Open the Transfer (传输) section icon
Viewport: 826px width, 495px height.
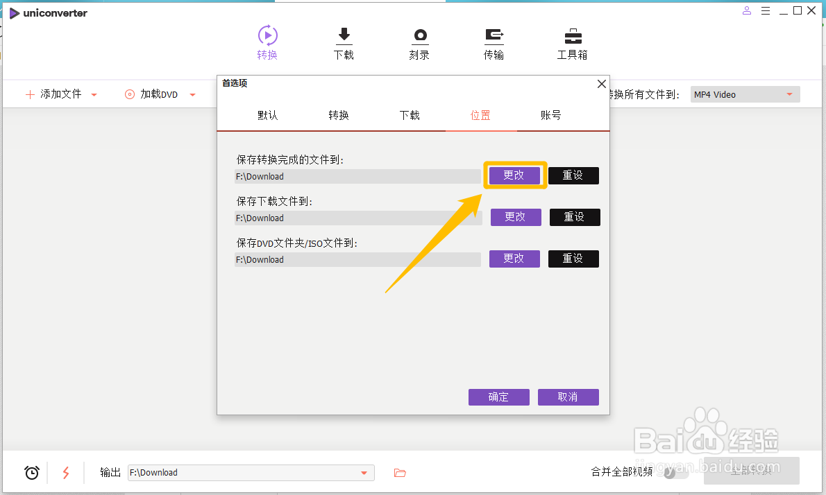click(494, 35)
